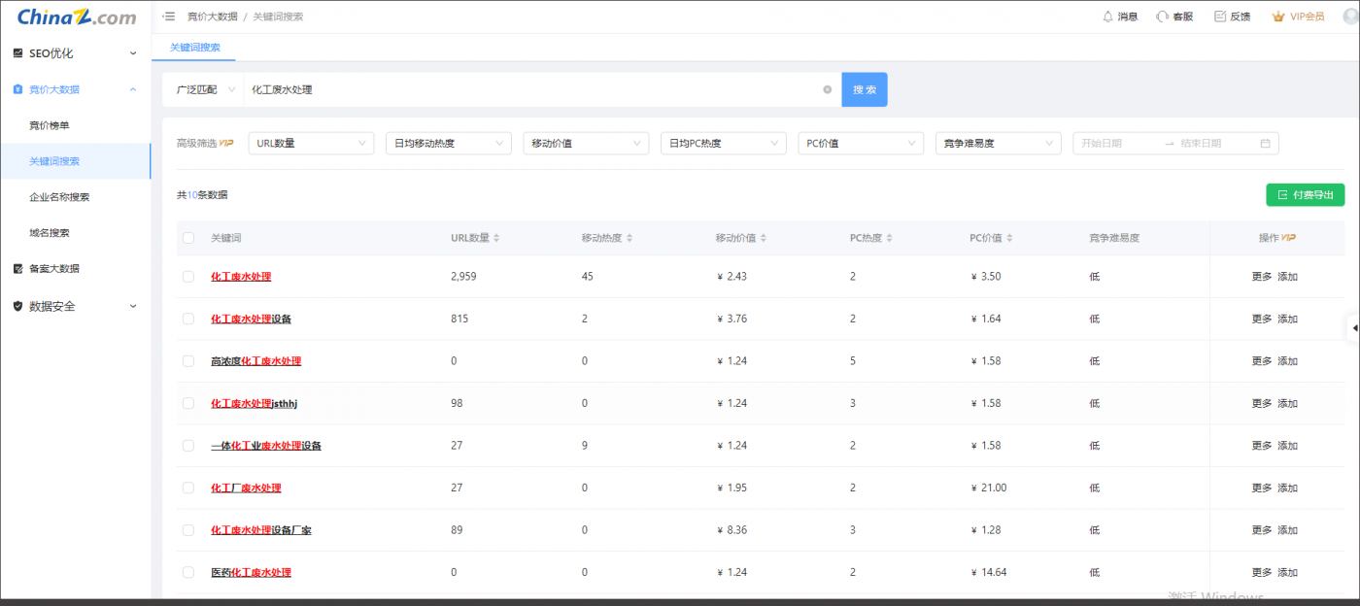Clear the search box with the X icon

[x=828, y=89]
